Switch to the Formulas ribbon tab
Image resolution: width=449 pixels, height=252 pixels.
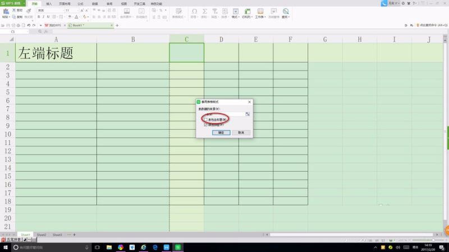pos(80,4)
